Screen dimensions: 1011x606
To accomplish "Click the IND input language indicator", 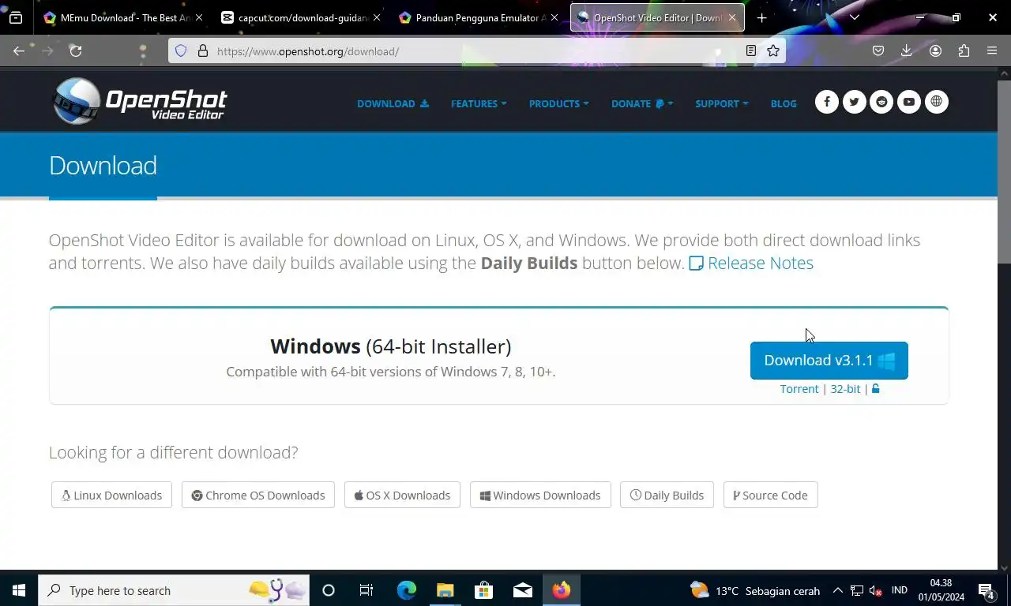I will (899, 590).
